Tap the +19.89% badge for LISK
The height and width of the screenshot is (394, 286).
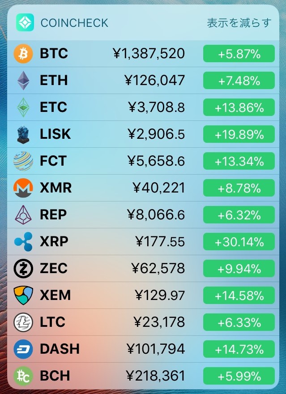[239, 134]
